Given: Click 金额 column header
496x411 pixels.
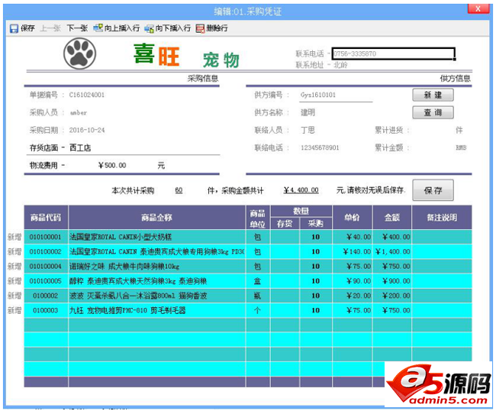Looking at the screenshot, I should [392, 217].
